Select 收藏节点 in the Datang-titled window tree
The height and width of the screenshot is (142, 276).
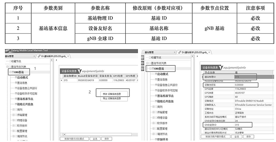[x=16, y=61]
